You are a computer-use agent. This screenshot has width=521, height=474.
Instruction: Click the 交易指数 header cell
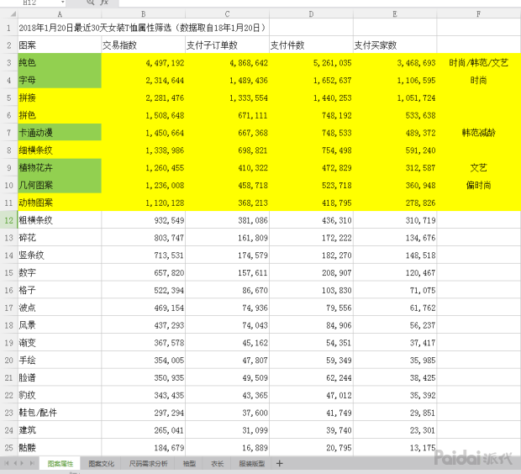coord(143,45)
